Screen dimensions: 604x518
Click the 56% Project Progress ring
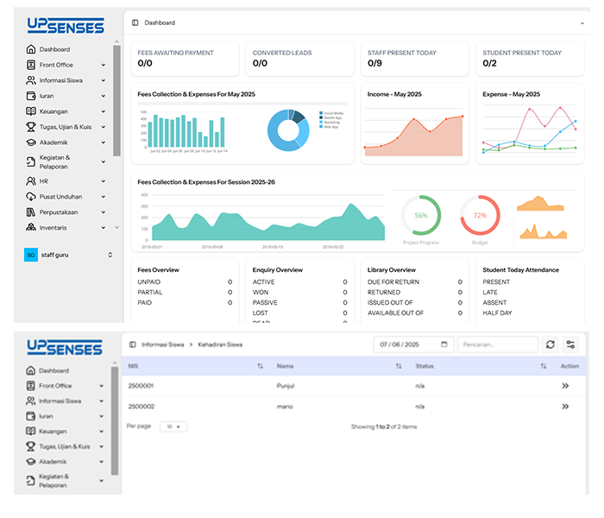click(421, 215)
